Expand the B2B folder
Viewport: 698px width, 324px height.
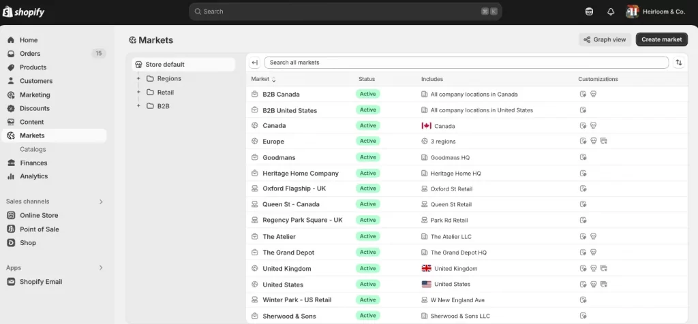[138, 106]
